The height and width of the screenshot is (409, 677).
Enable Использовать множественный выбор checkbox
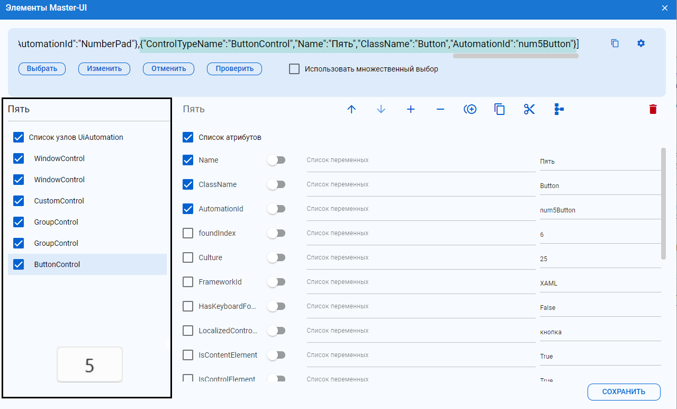coord(294,69)
